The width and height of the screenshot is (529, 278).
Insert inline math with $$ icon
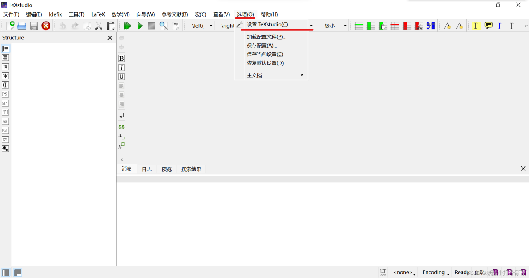click(x=122, y=127)
